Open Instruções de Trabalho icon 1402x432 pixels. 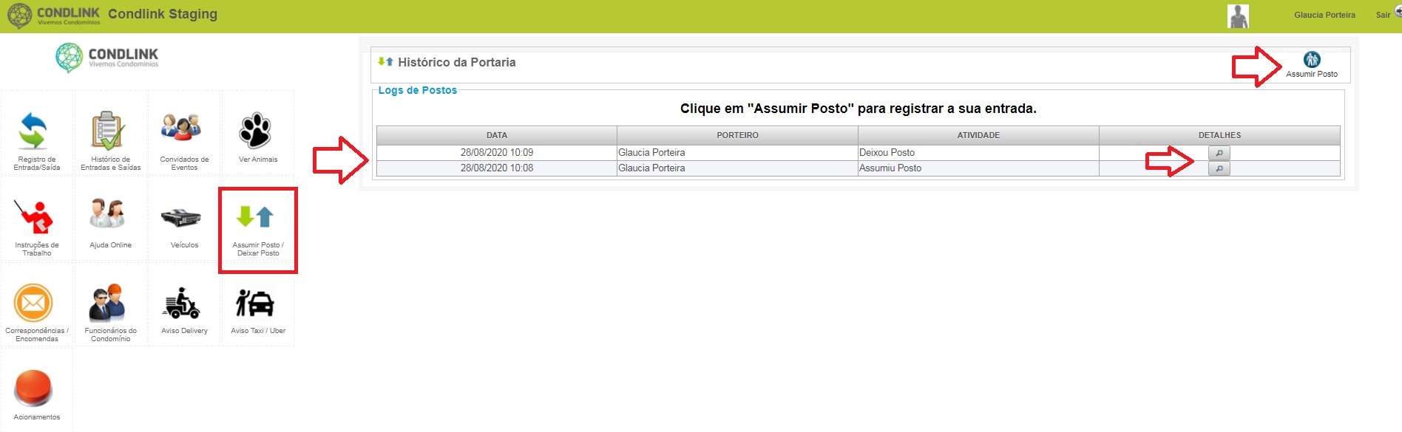click(x=34, y=217)
